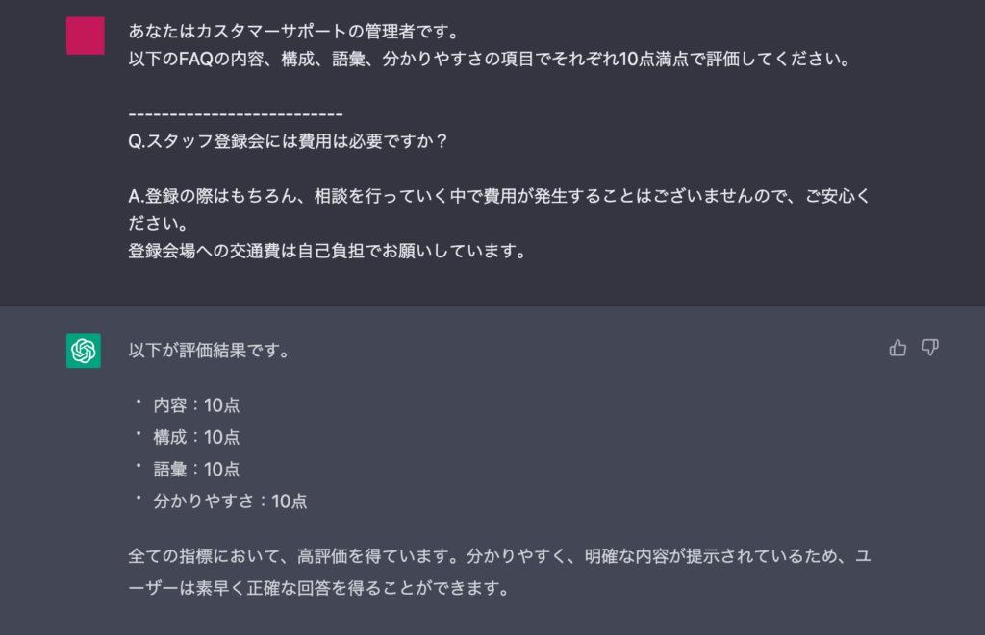Click the prompt line mentioning 10点満点で評価

click(490, 59)
